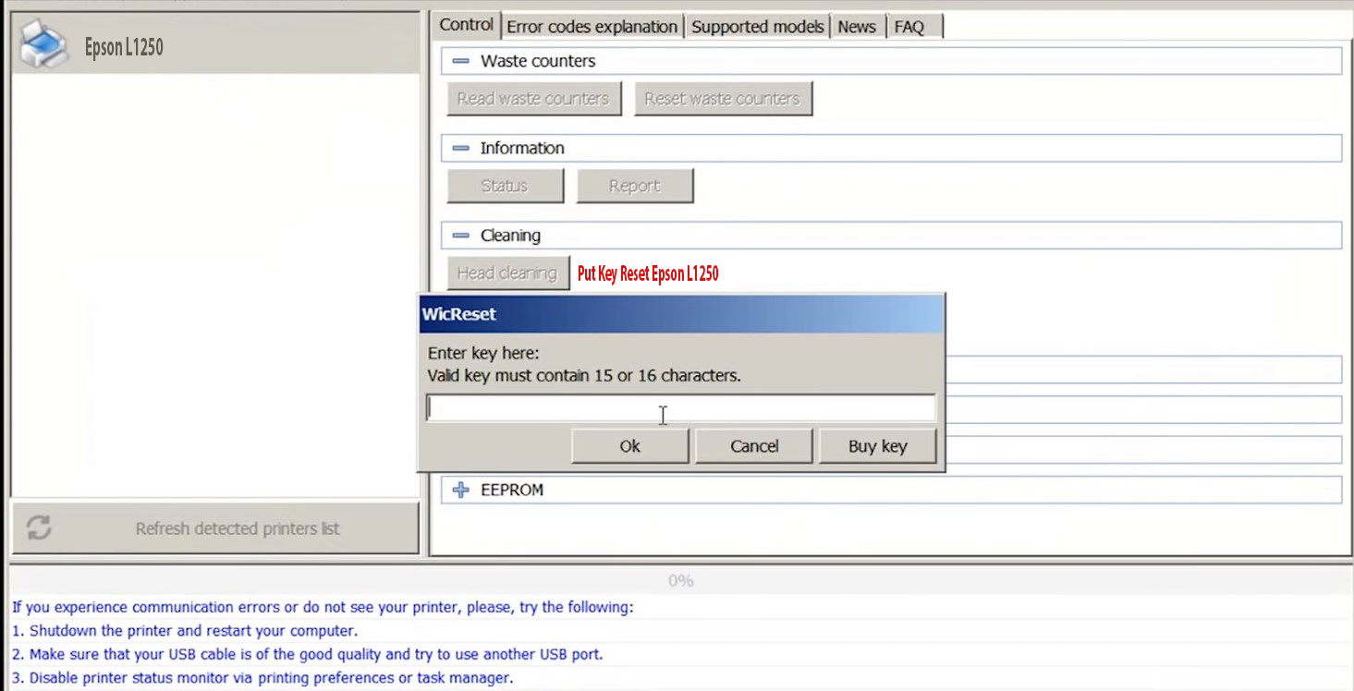Collapse the Waste counters section
Image resolution: width=1354 pixels, height=691 pixels.
(460, 61)
